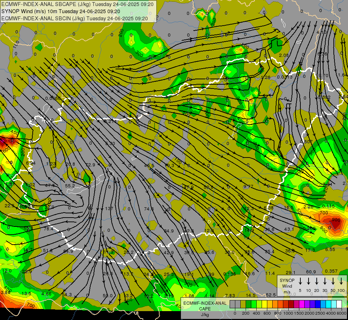Click the 137 CIN value on map
Screen dimensions: 348x320
coord(109,208)
